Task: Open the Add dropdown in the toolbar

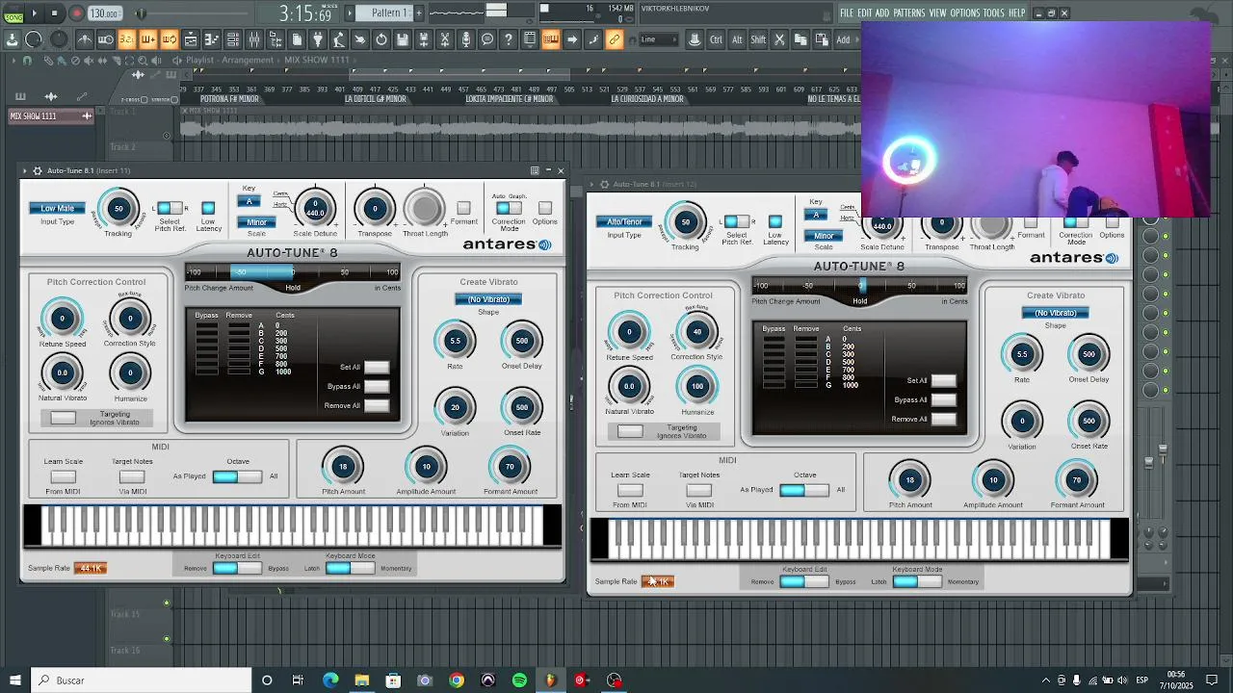Action: [847, 39]
